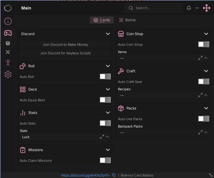Collapse the Craft section chevron
This screenshot has width=214, height=178.
pos(206,71)
